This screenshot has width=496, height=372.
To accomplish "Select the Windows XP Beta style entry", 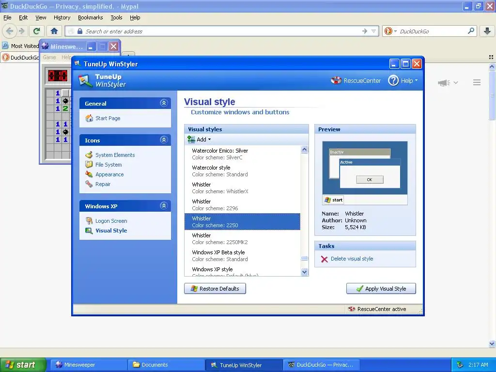I will (242, 256).
